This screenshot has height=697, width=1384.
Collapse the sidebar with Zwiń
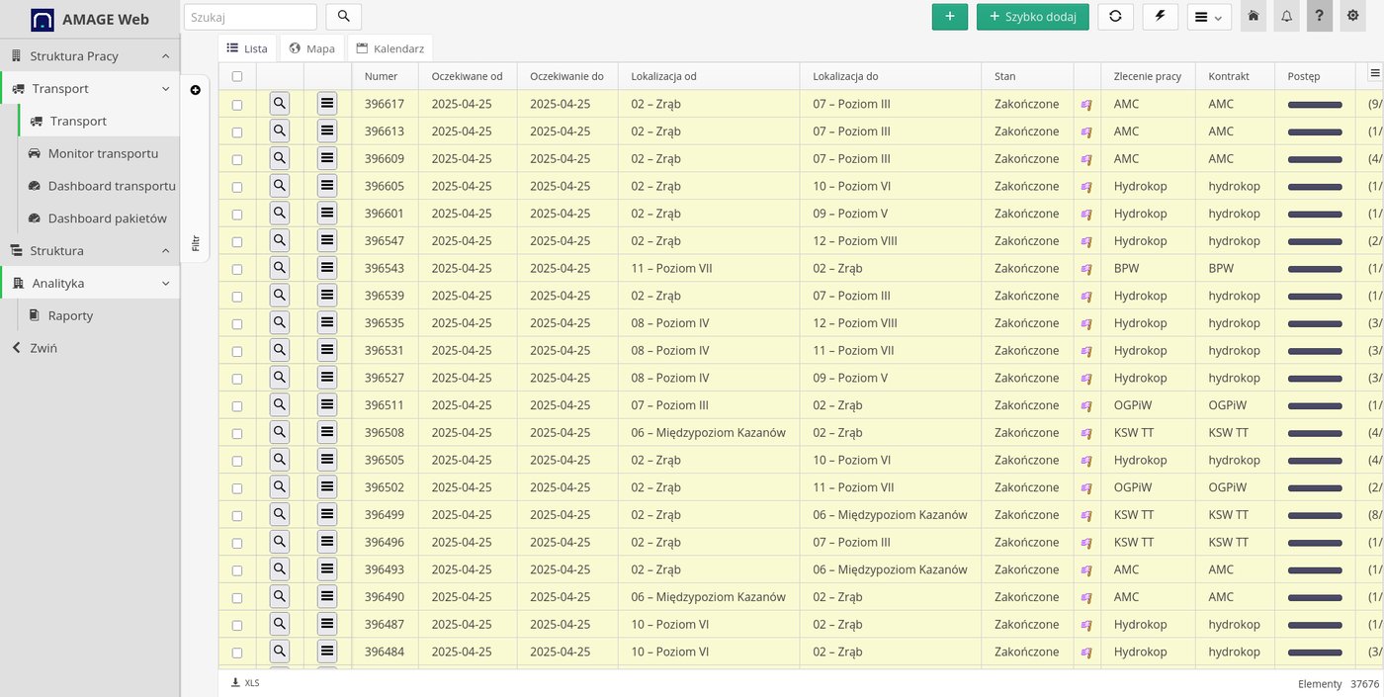coord(90,348)
